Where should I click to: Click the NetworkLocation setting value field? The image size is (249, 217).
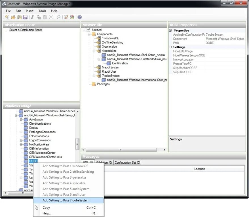pyautogui.click(x=225, y=60)
